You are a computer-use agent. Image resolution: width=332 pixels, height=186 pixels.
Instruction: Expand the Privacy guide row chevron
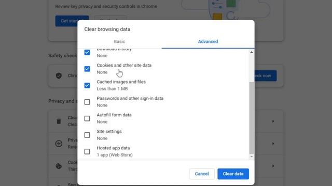point(273,144)
